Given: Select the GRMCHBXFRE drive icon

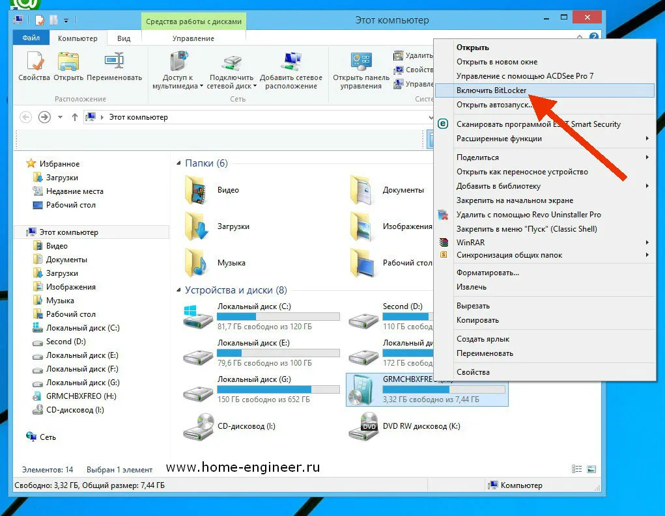Looking at the screenshot, I should 361,390.
